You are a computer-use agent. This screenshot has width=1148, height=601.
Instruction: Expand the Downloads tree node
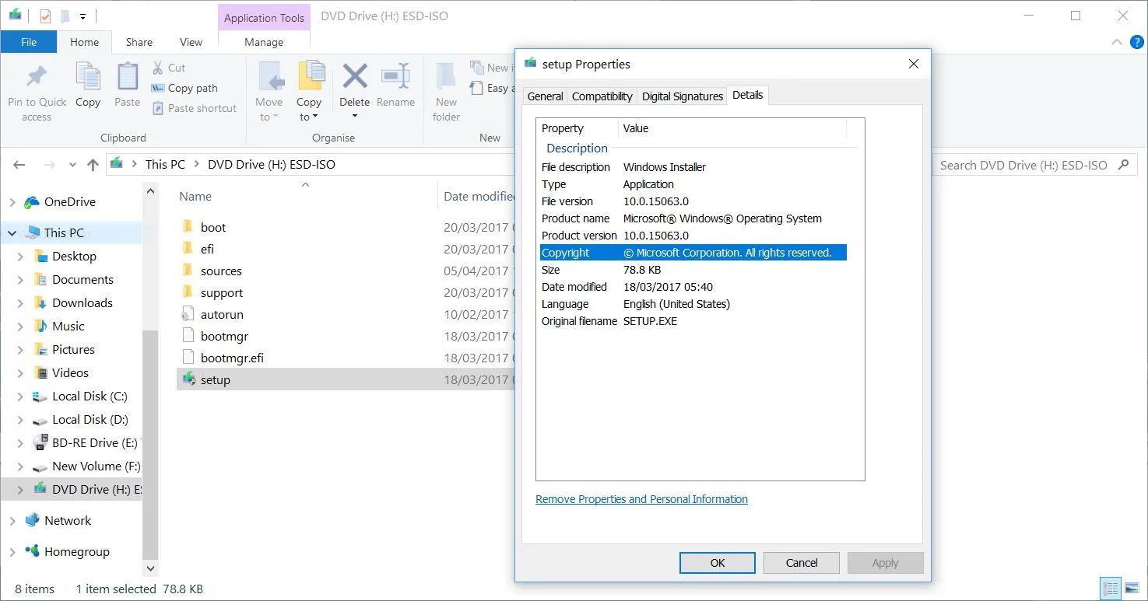point(21,303)
